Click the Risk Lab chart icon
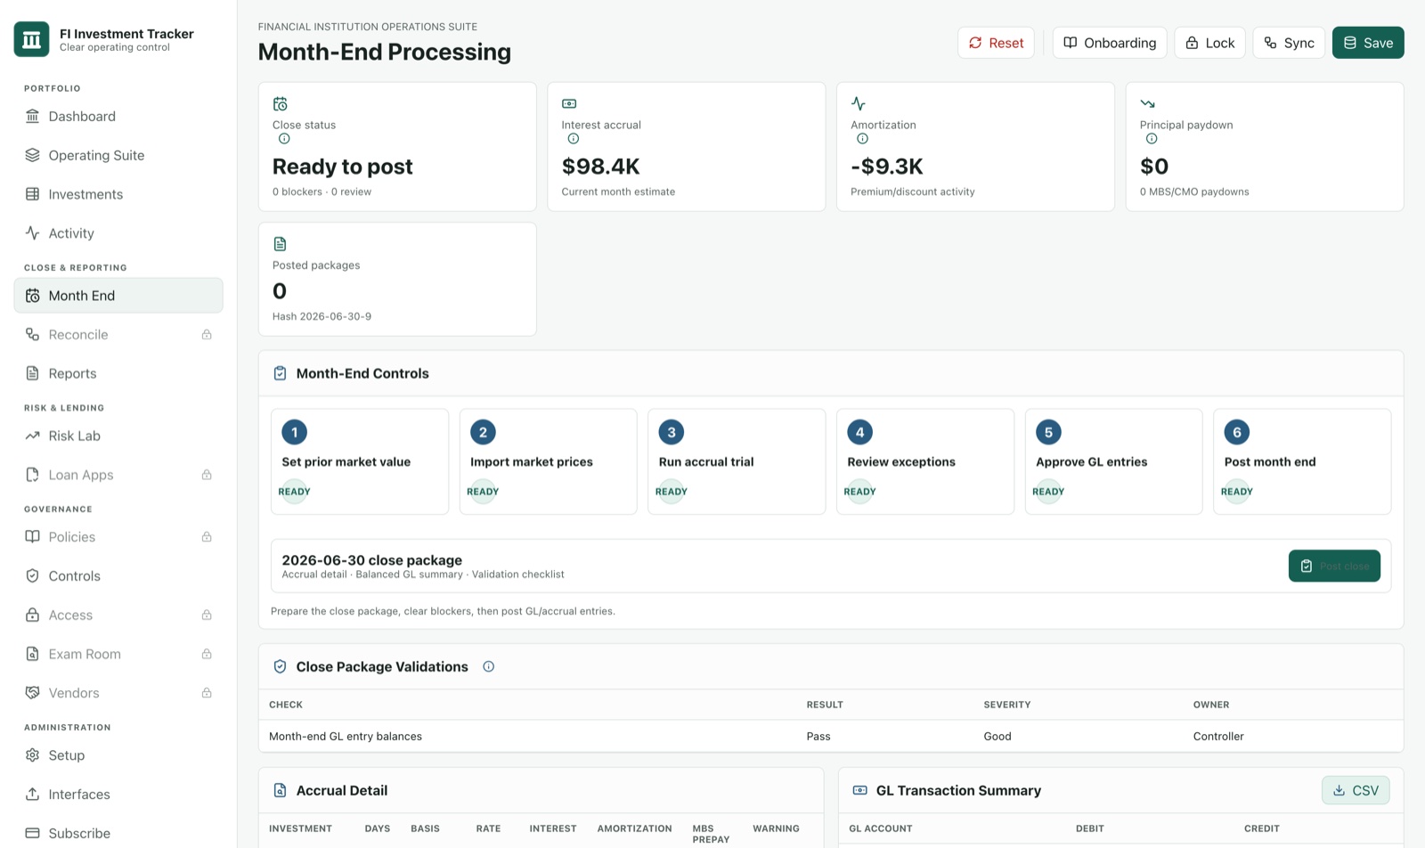Screen dimensions: 1425x848 32,436
